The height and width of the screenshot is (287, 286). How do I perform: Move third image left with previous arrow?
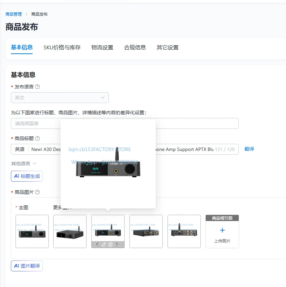coord(97,244)
